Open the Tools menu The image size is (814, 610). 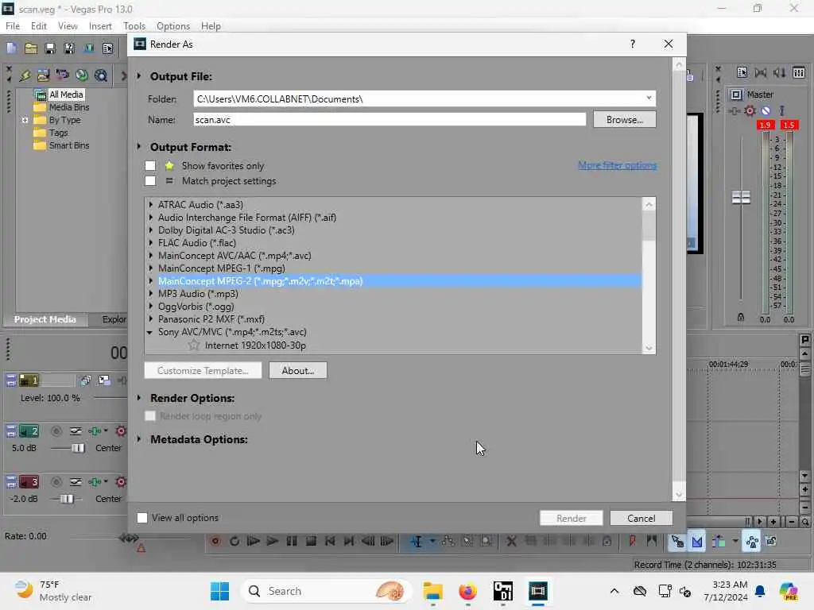(134, 26)
